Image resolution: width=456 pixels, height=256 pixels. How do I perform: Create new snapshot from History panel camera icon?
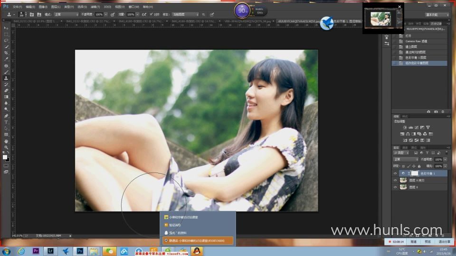coord(436,112)
